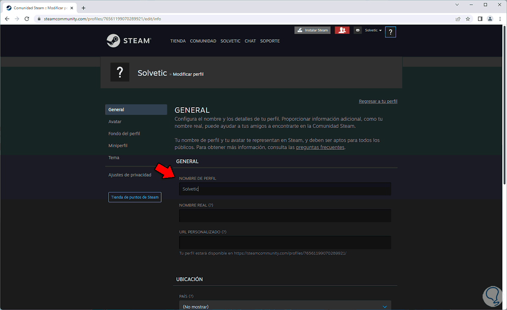Click the 'URL PERSONALIZADO (?)' label
The height and width of the screenshot is (310, 507).
click(203, 232)
